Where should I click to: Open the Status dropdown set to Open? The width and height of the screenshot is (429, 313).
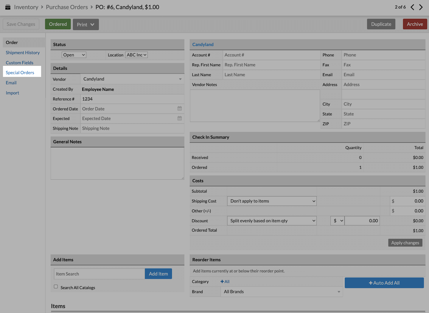tap(74, 55)
